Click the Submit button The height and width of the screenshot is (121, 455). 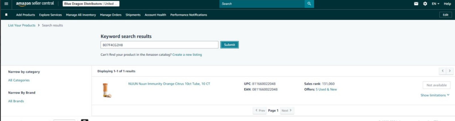click(229, 45)
